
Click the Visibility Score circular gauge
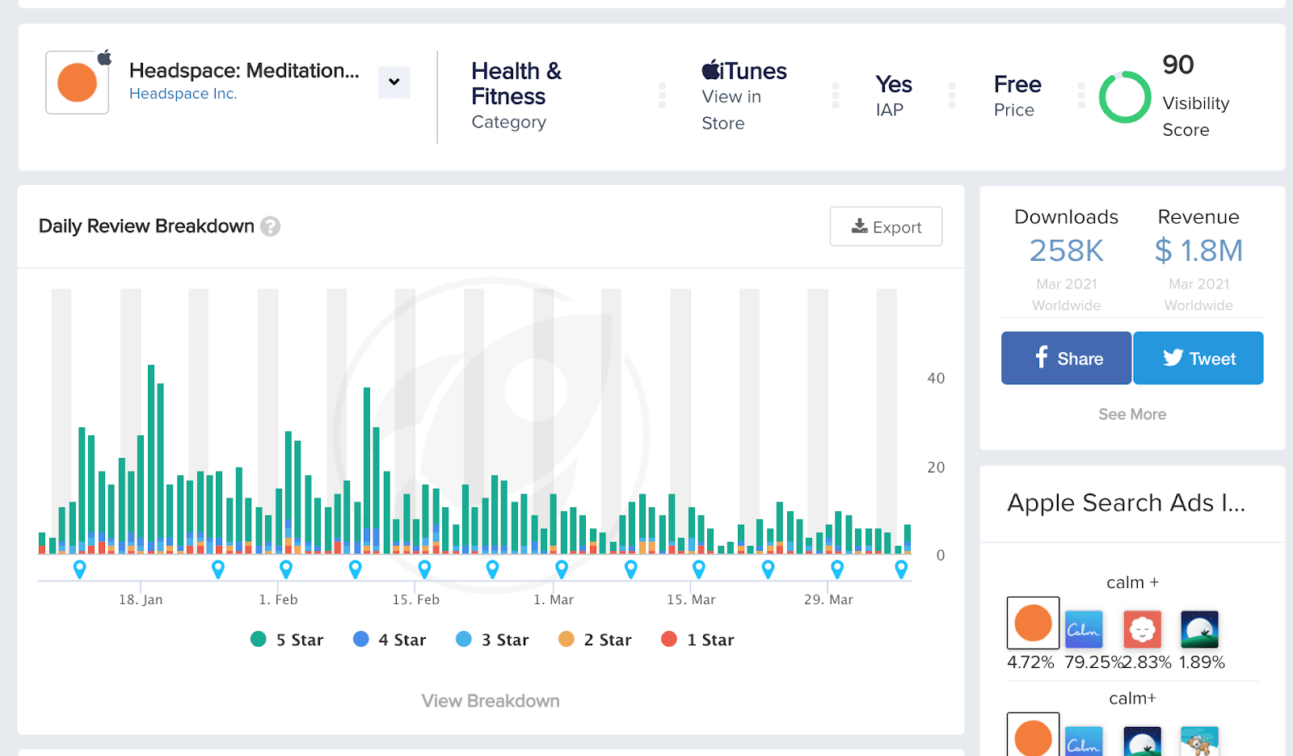(x=1124, y=97)
